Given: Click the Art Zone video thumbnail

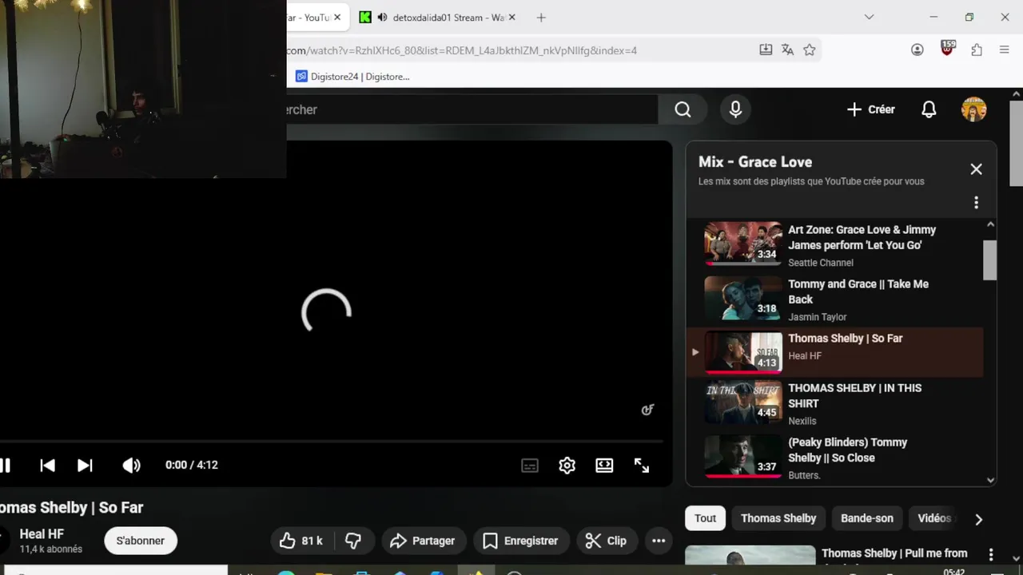Looking at the screenshot, I should (x=743, y=244).
